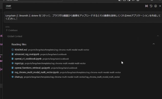Toggle chat full-screen layout icon
Viewport: 162px width, 99px height.
tap(147, 6)
